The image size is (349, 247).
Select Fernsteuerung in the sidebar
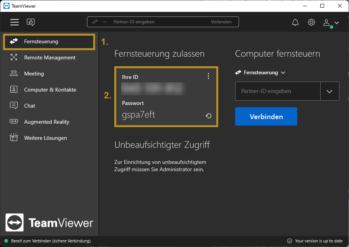(49, 42)
